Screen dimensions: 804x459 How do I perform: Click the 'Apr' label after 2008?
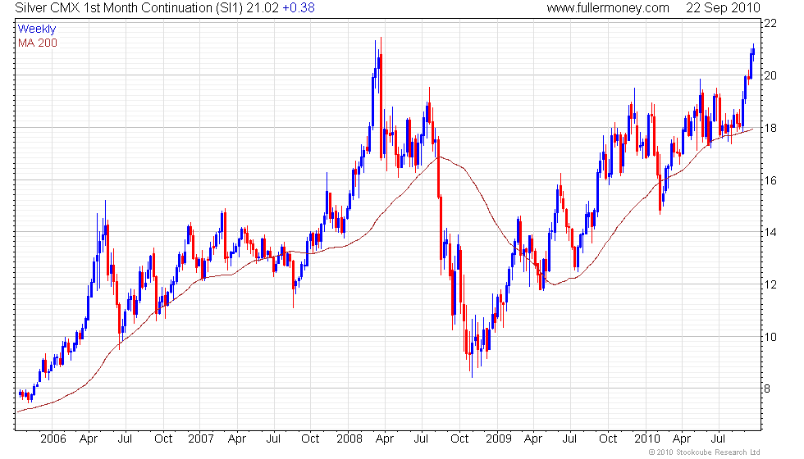[385, 439]
